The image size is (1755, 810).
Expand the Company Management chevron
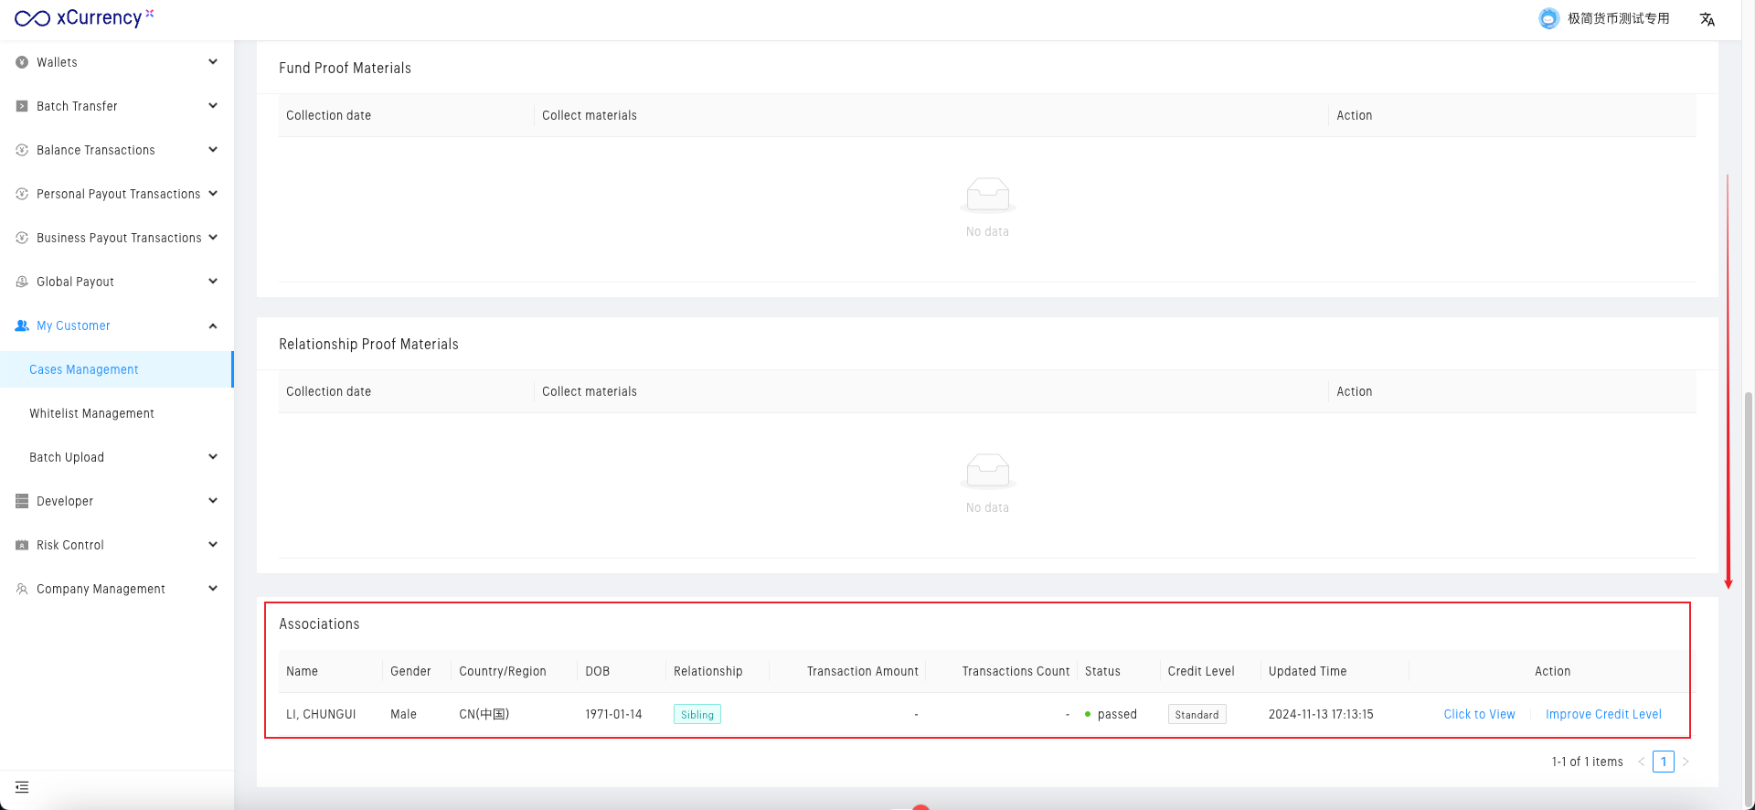tap(213, 589)
